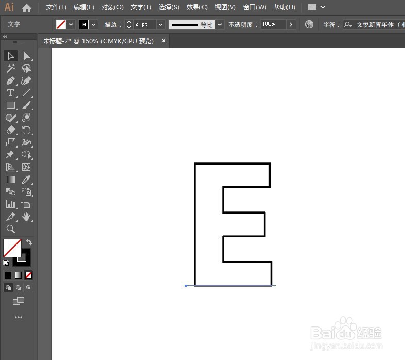Adjust stroke weight stepper arrows

click(129, 25)
